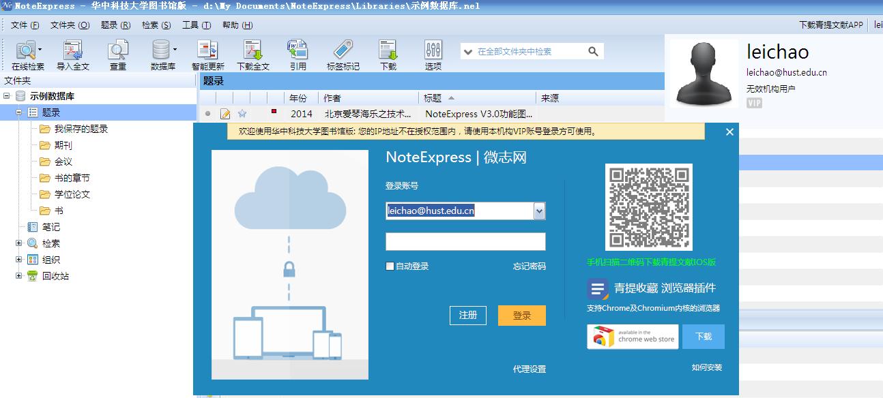Open the 帮助(H) menu
Image resolution: width=883 pixels, height=398 pixels.
(x=237, y=25)
